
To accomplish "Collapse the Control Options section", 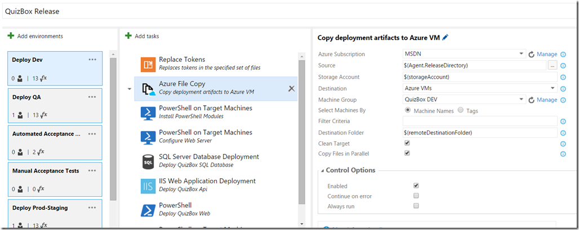I will pos(323,170).
